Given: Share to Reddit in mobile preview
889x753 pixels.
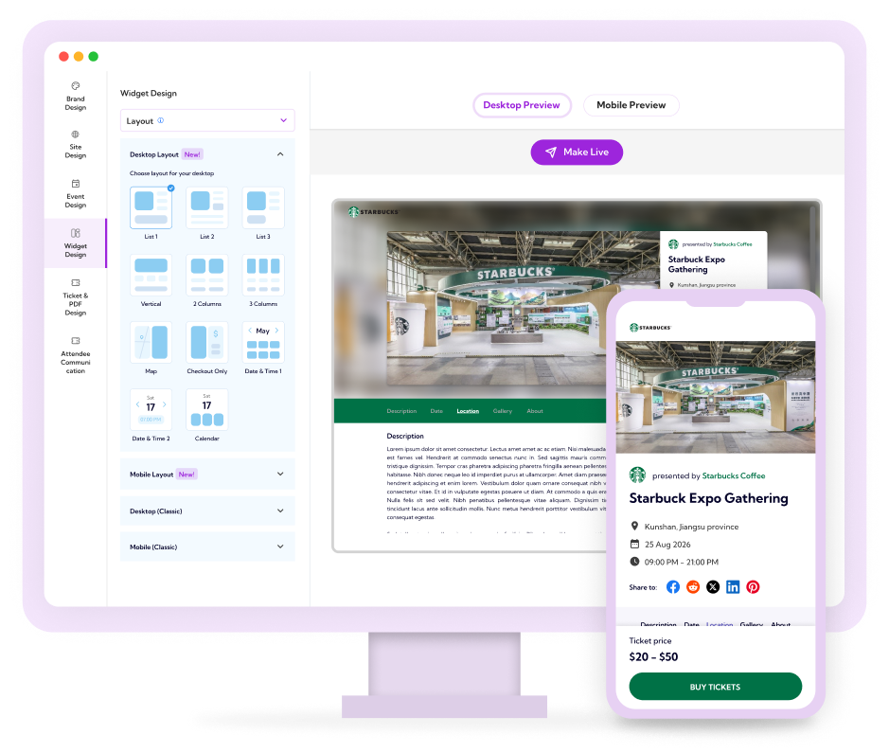Looking at the screenshot, I should [693, 587].
